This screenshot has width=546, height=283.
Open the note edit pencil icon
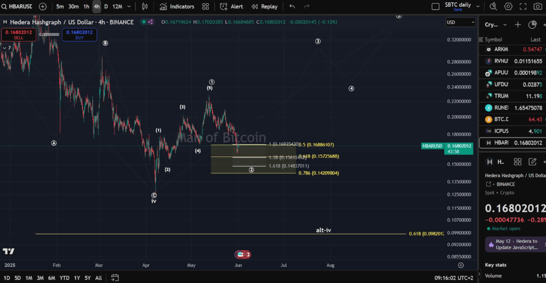[x=533, y=162]
